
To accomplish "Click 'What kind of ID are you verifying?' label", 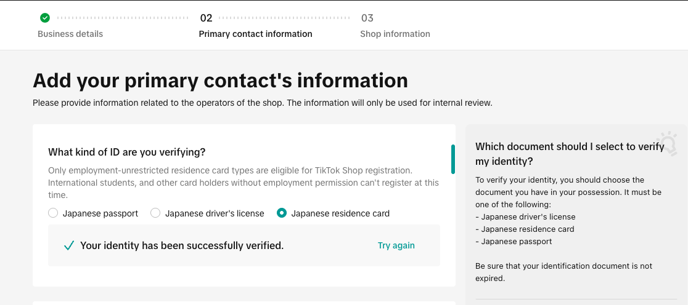I will point(127,152).
